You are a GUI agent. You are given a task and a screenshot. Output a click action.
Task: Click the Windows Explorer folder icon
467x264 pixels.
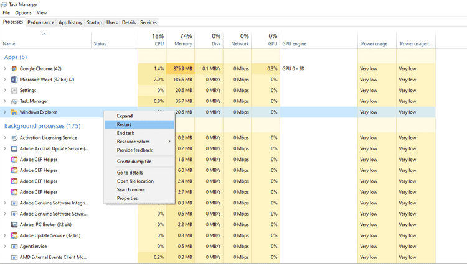[14, 112]
